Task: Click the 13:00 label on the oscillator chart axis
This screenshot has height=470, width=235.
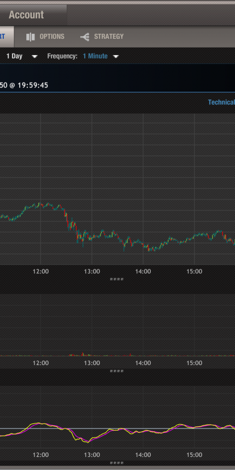Action: (x=92, y=455)
